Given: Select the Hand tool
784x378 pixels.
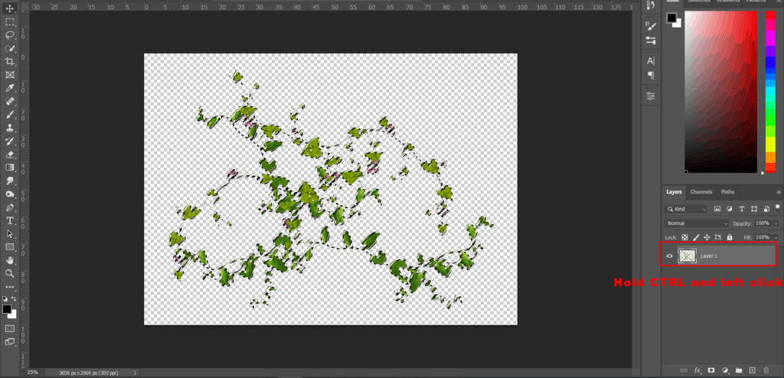Looking at the screenshot, I should pyautogui.click(x=9, y=260).
